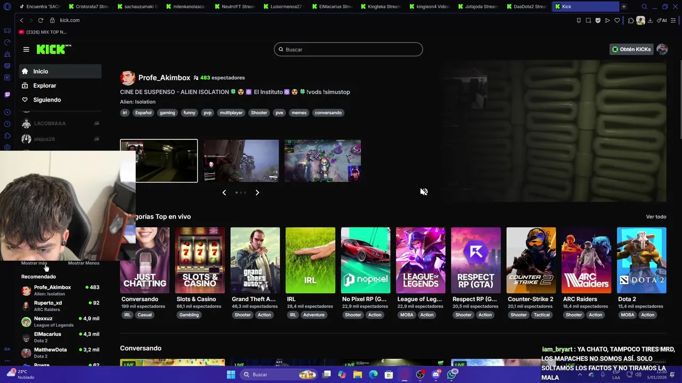Screen dimensions: 682x383
Task: Open the browser snapshot tool icon
Action: pyautogui.click(x=588, y=21)
